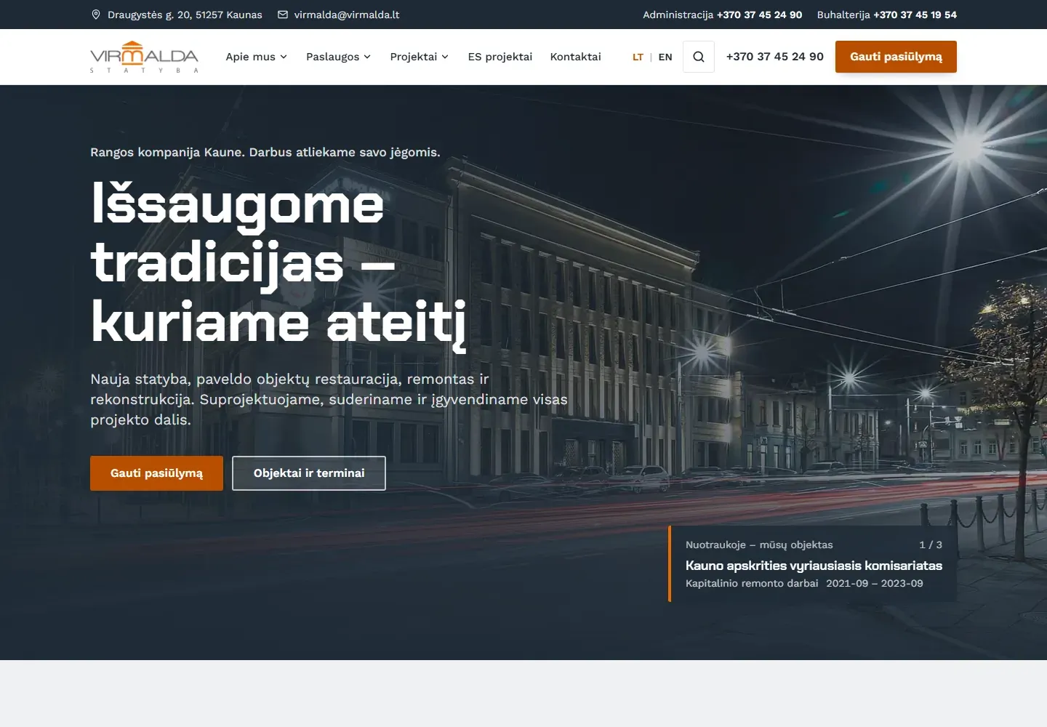1047x727 pixels.
Task: Click the '2021-09 – 2023-09' date text
Action: click(x=875, y=583)
